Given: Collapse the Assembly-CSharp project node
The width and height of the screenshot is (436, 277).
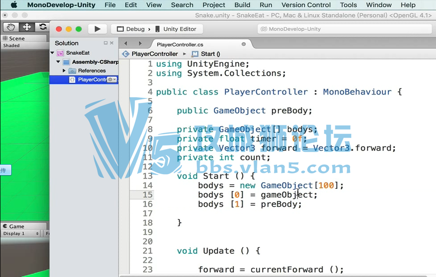Looking at the screenshot, I should click(x=58, y=62).
